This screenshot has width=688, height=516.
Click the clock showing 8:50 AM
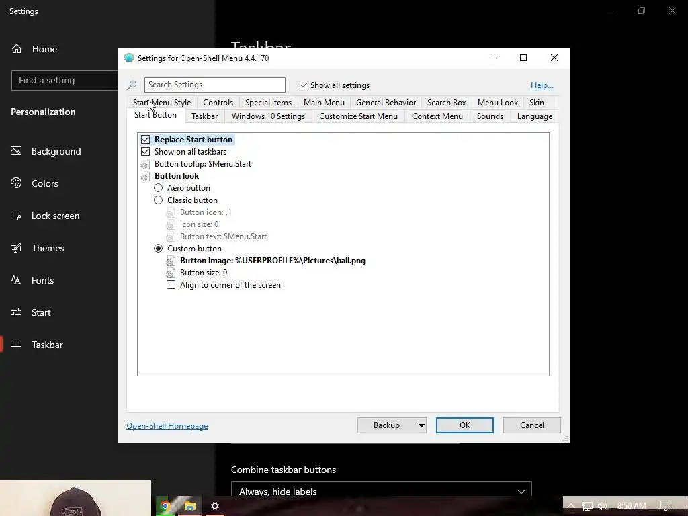[x=632, y=506]
